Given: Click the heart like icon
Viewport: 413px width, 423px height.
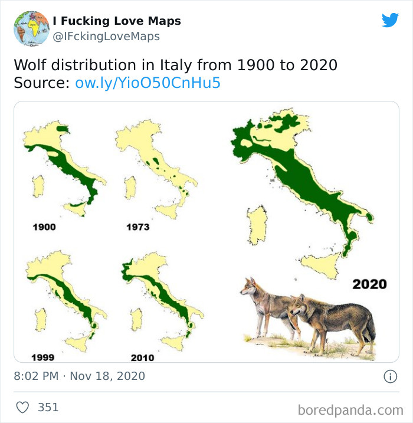Looking at the screenshot, I should coord(22,407).
